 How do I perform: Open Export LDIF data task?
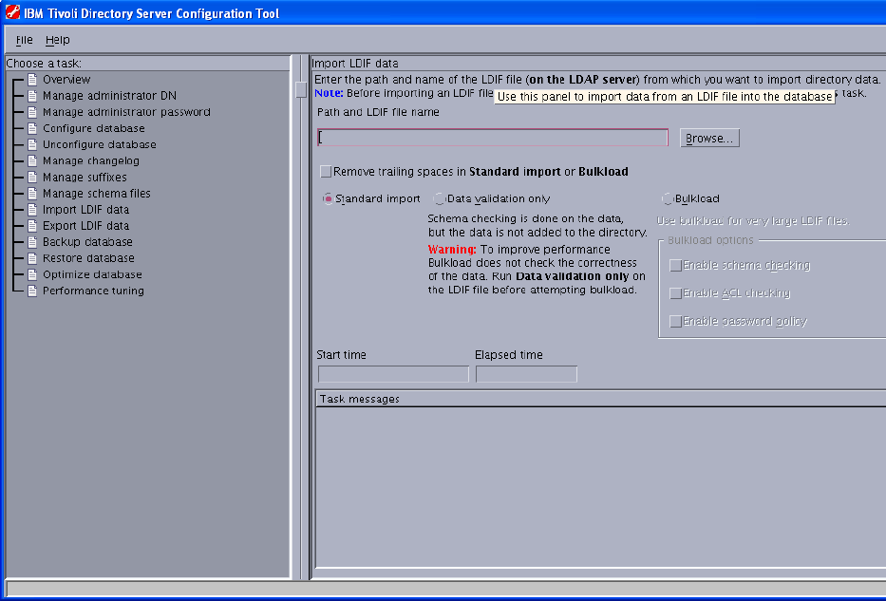tap(85, 226)
